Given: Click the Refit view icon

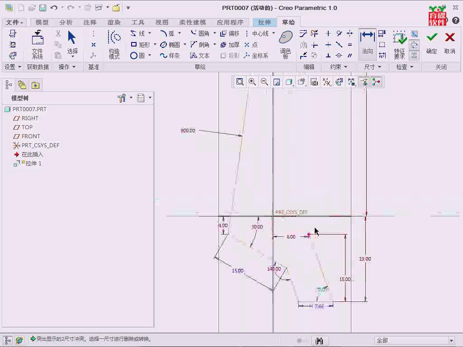Looking at the screenshot, I should click(240, 82).
